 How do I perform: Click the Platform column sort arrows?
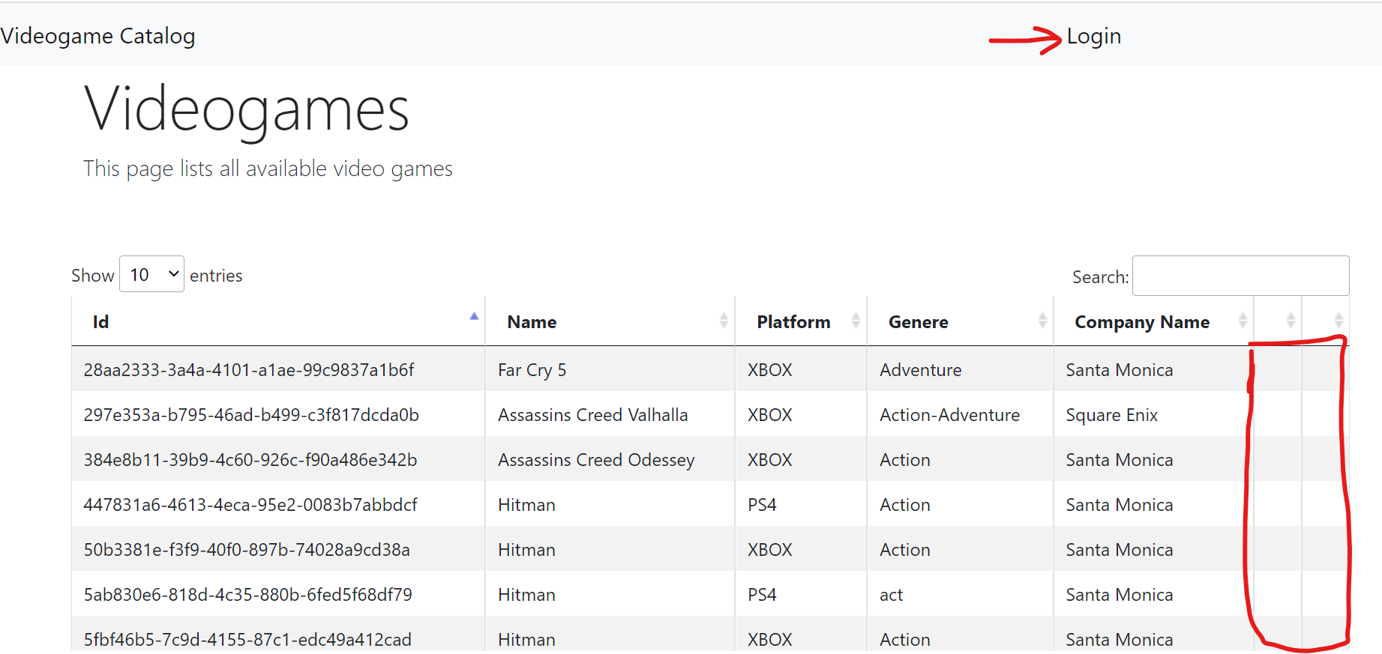(x=856, y=321)
